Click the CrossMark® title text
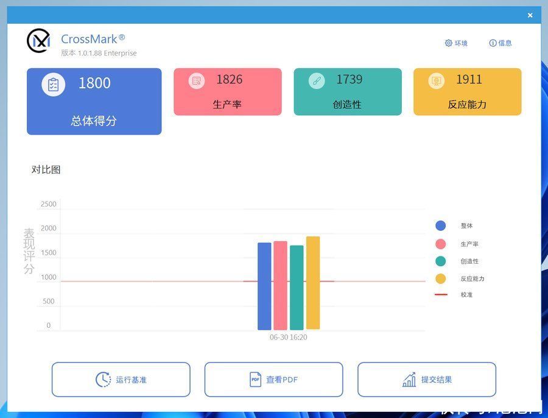Screen dimensions: 548x418 93,39
